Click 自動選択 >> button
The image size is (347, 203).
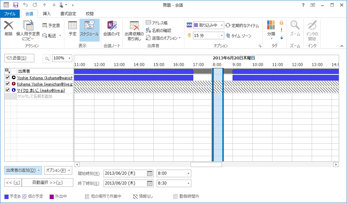pyautogui.click(x=47, y=183)
